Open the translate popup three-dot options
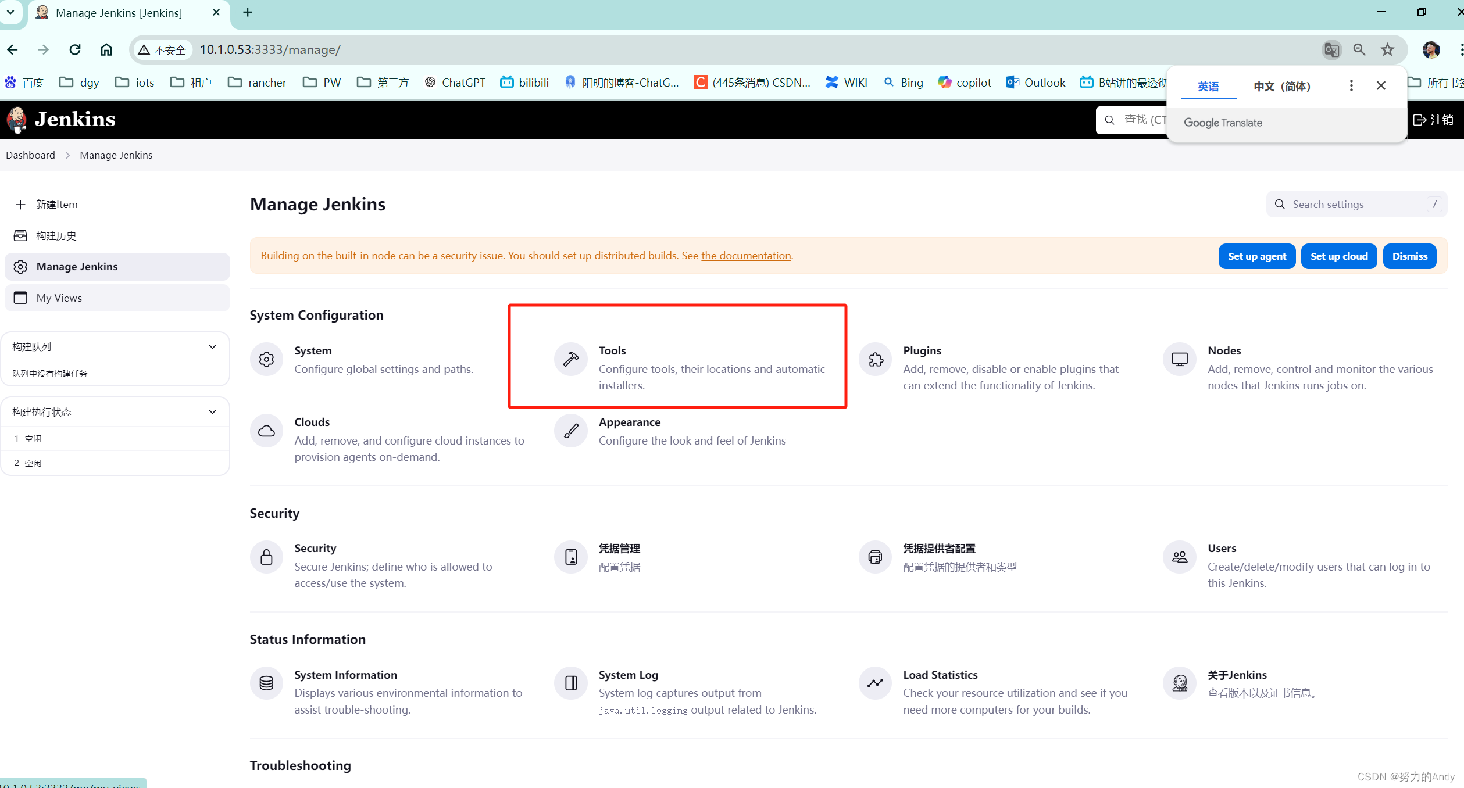This screenshot has height=788, width=1464. [x=1351, y=85]
